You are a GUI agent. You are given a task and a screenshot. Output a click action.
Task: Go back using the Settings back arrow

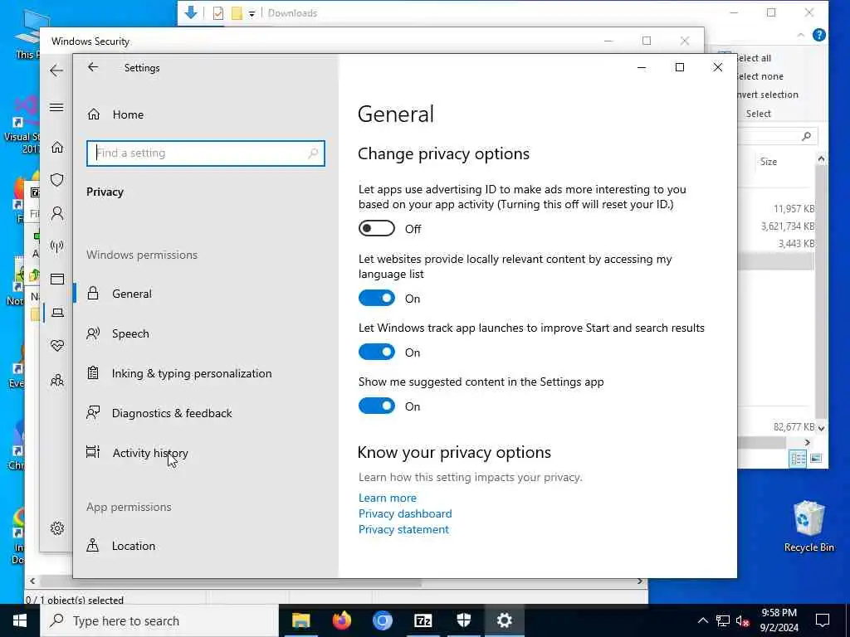(93, 67)
